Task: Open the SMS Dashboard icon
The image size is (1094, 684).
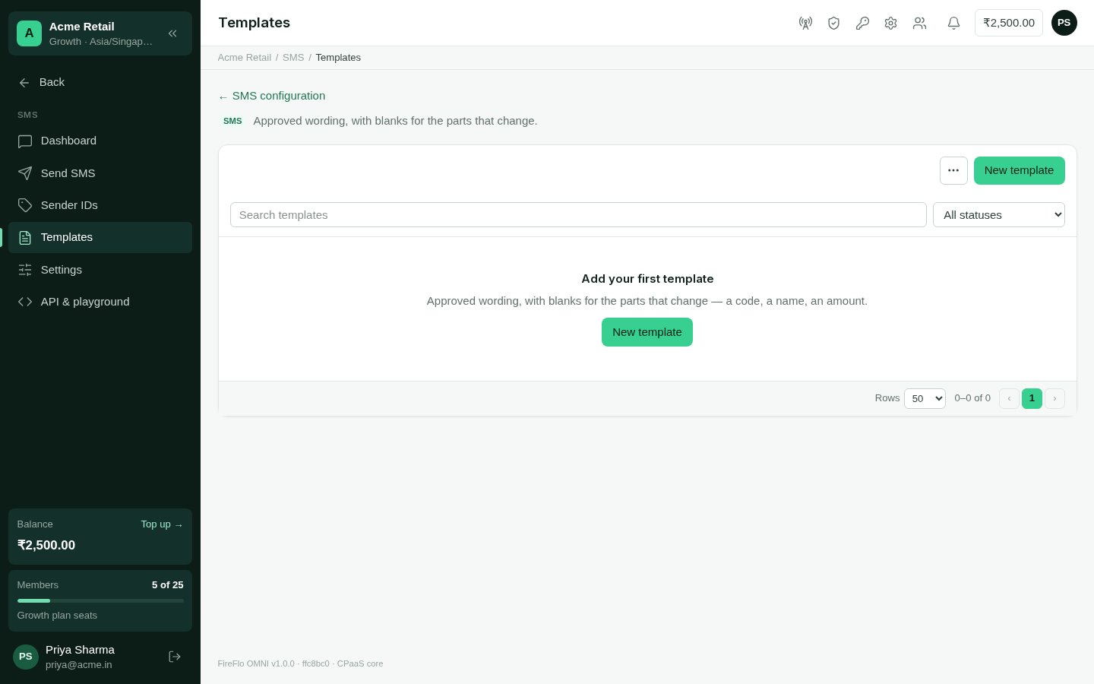Action: (25, 141)
